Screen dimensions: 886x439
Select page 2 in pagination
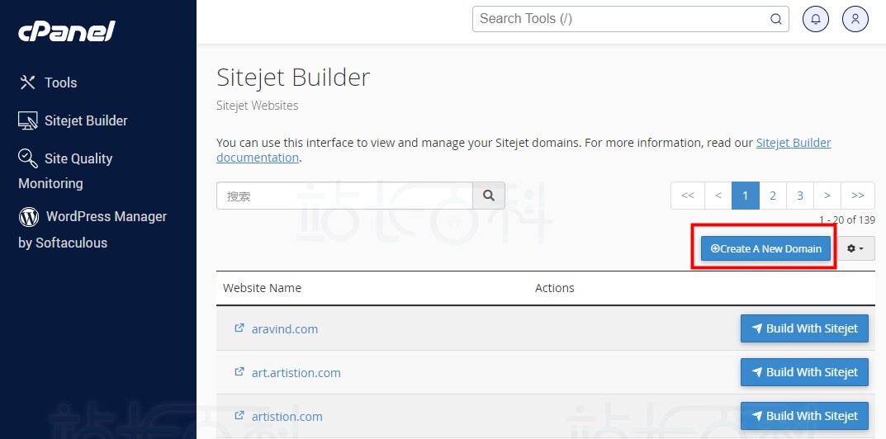772,196
